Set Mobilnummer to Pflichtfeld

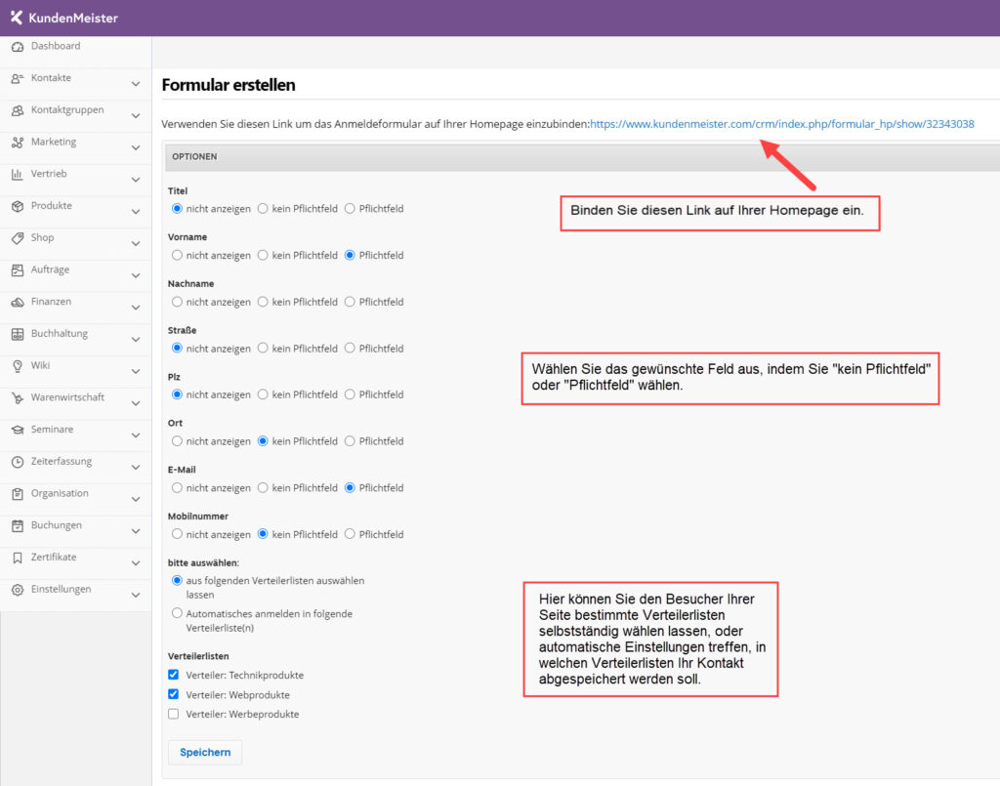(350, 534)
